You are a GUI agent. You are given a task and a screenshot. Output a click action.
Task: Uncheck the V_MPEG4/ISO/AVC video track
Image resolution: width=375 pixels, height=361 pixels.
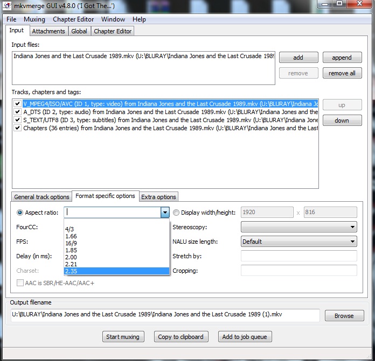point(17,104)
